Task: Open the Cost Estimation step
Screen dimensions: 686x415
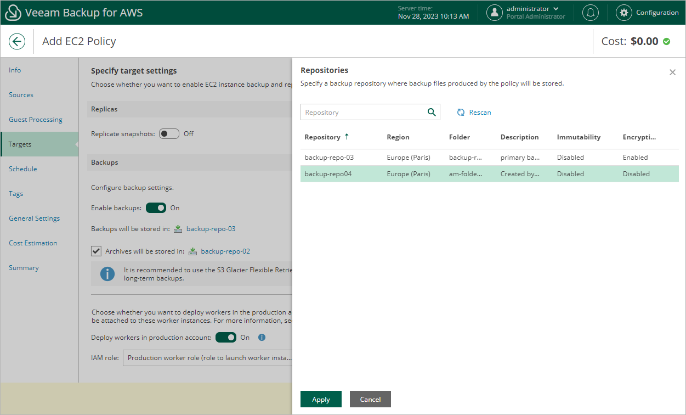Action: point(33,243)
